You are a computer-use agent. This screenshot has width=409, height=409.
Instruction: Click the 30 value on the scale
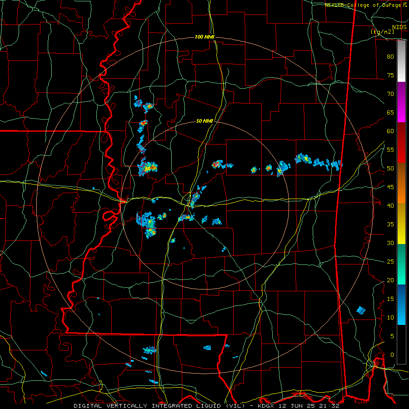point(390,243)
